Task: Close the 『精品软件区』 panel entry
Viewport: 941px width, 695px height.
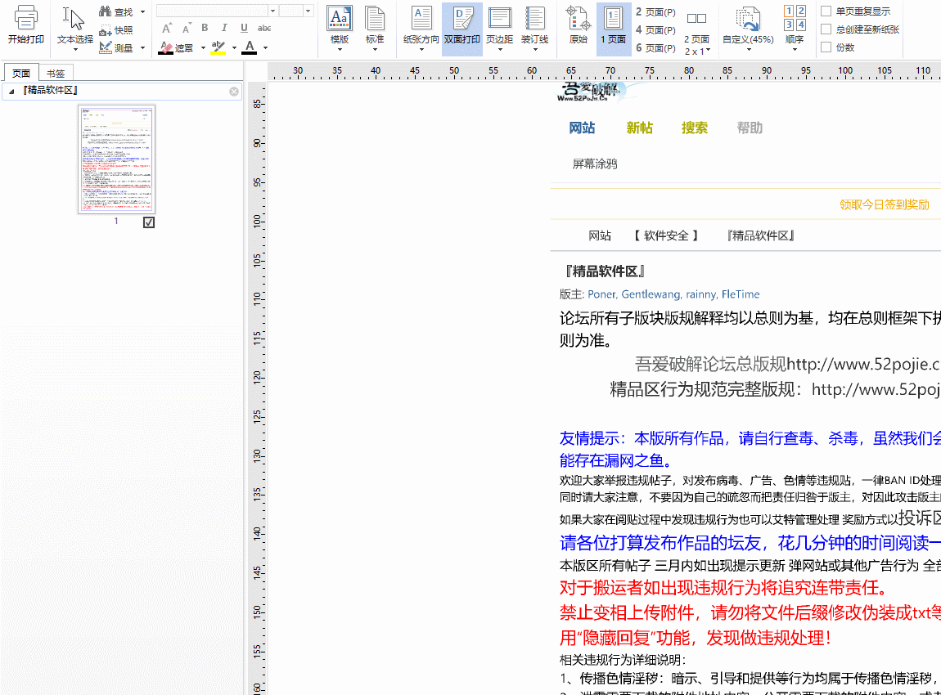Action: [234, 92]
